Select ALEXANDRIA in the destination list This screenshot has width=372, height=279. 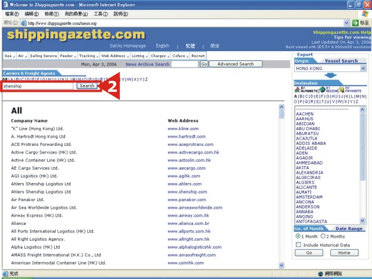pyautogui.click(x=310, y=173)
